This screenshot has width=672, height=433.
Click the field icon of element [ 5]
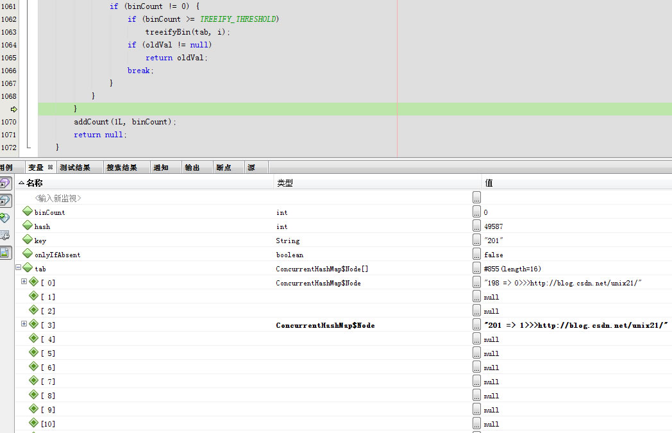click(34, 352)
